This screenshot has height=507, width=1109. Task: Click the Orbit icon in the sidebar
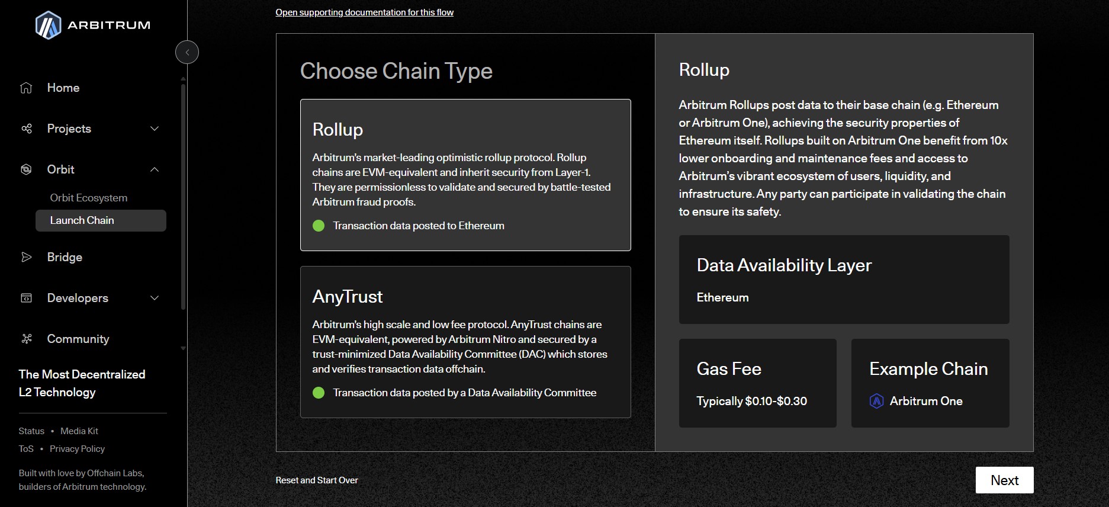pos(26,169)
